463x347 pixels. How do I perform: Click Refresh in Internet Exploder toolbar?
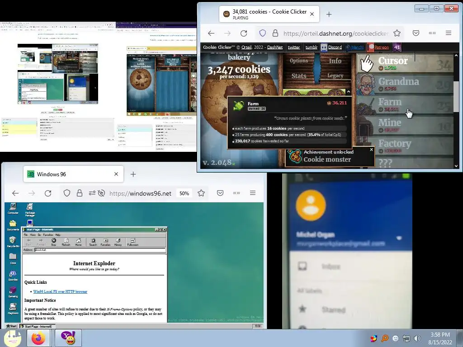coord(66,242)
